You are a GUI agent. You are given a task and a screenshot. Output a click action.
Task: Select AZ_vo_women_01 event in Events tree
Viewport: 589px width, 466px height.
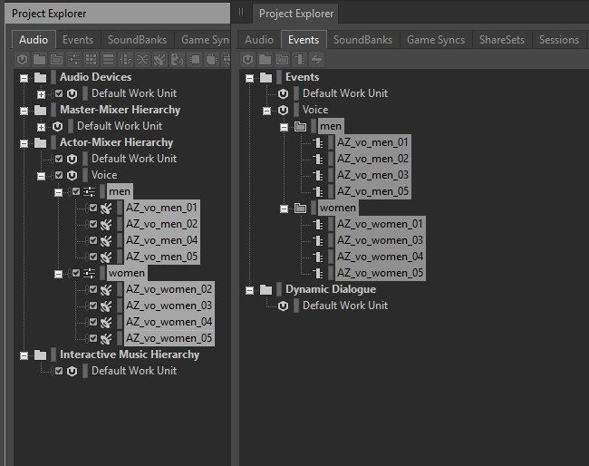coord(380,224)
